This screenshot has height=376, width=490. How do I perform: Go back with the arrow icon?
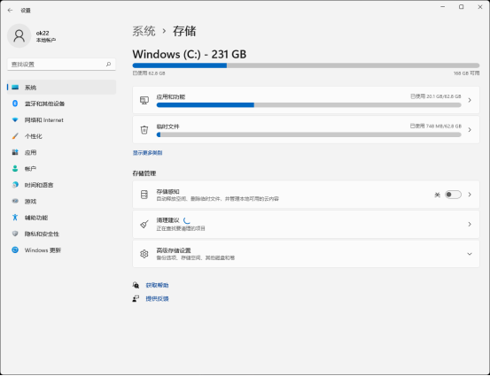(x=10, y=11)
